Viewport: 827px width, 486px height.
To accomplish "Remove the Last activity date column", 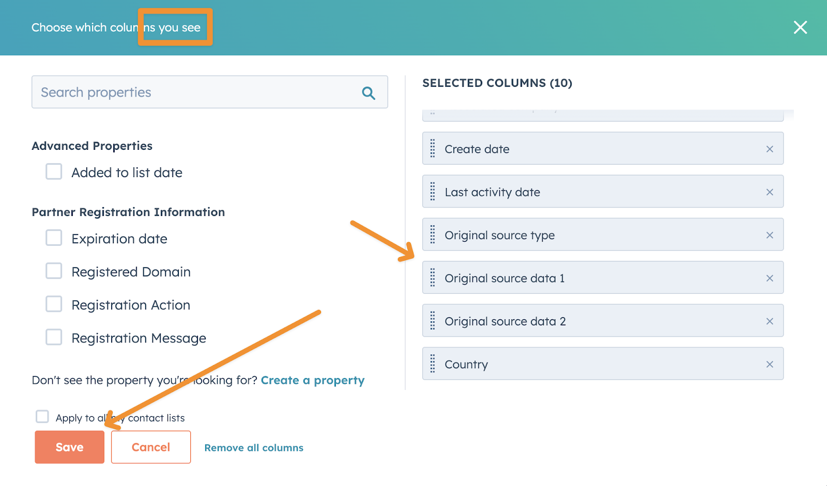I will (x=769, y=192).
